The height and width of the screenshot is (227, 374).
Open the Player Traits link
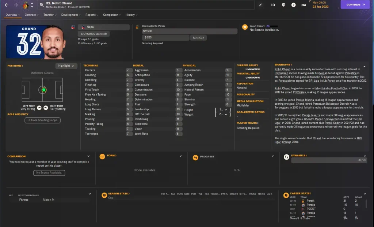coord(248,123)
